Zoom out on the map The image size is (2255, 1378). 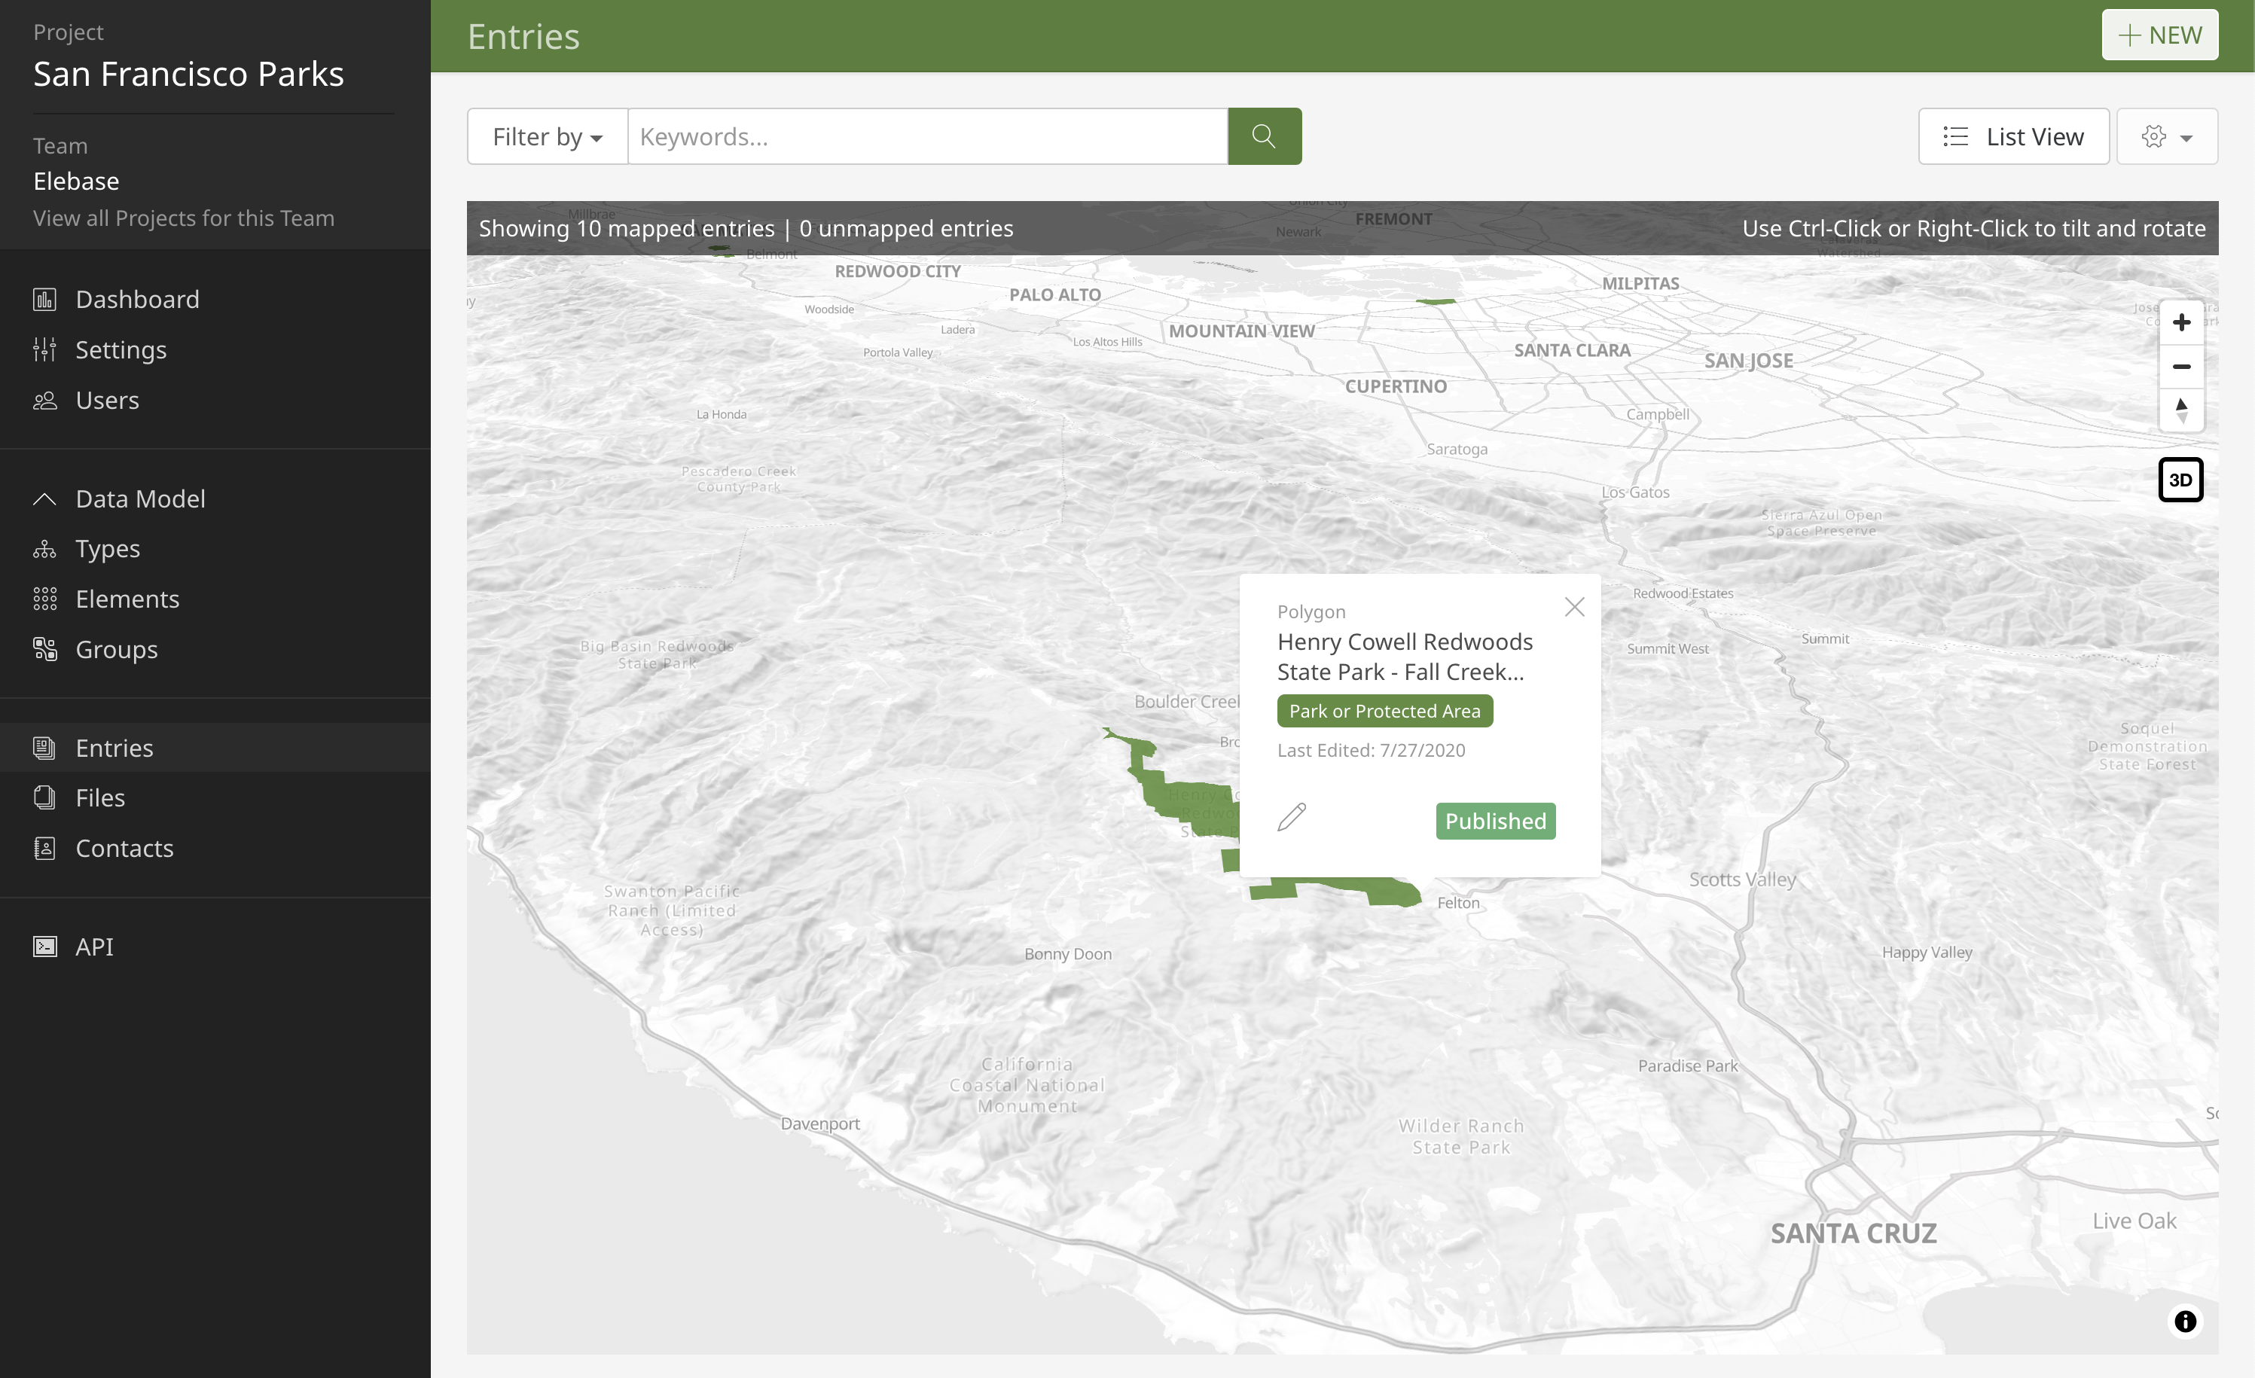[x=2181, y=366]
